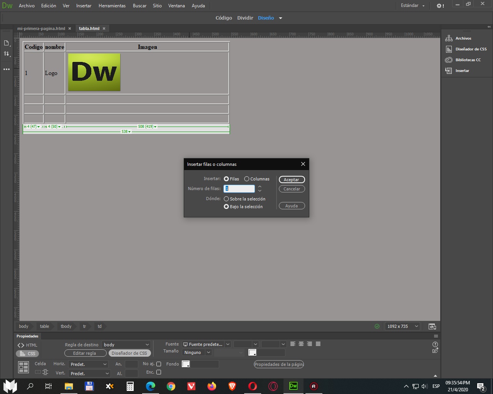493x394 pixels.
Task: Choose Bajo la selección option
Action: (x=226, y=207)
